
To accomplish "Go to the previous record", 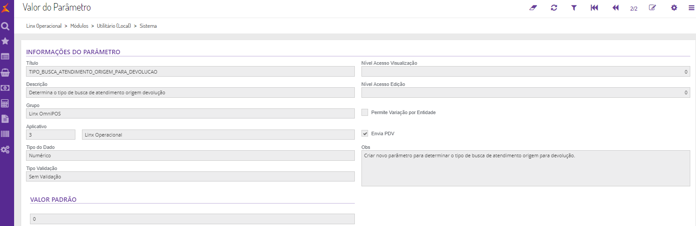I will 615,8.
